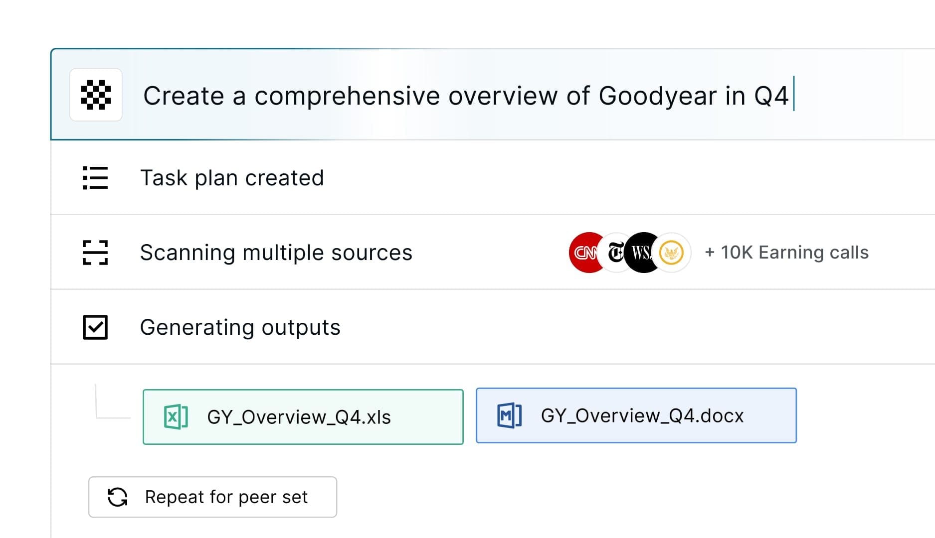
Task: Expand the Generating outputs row
Action: click(x=240, y=327)
